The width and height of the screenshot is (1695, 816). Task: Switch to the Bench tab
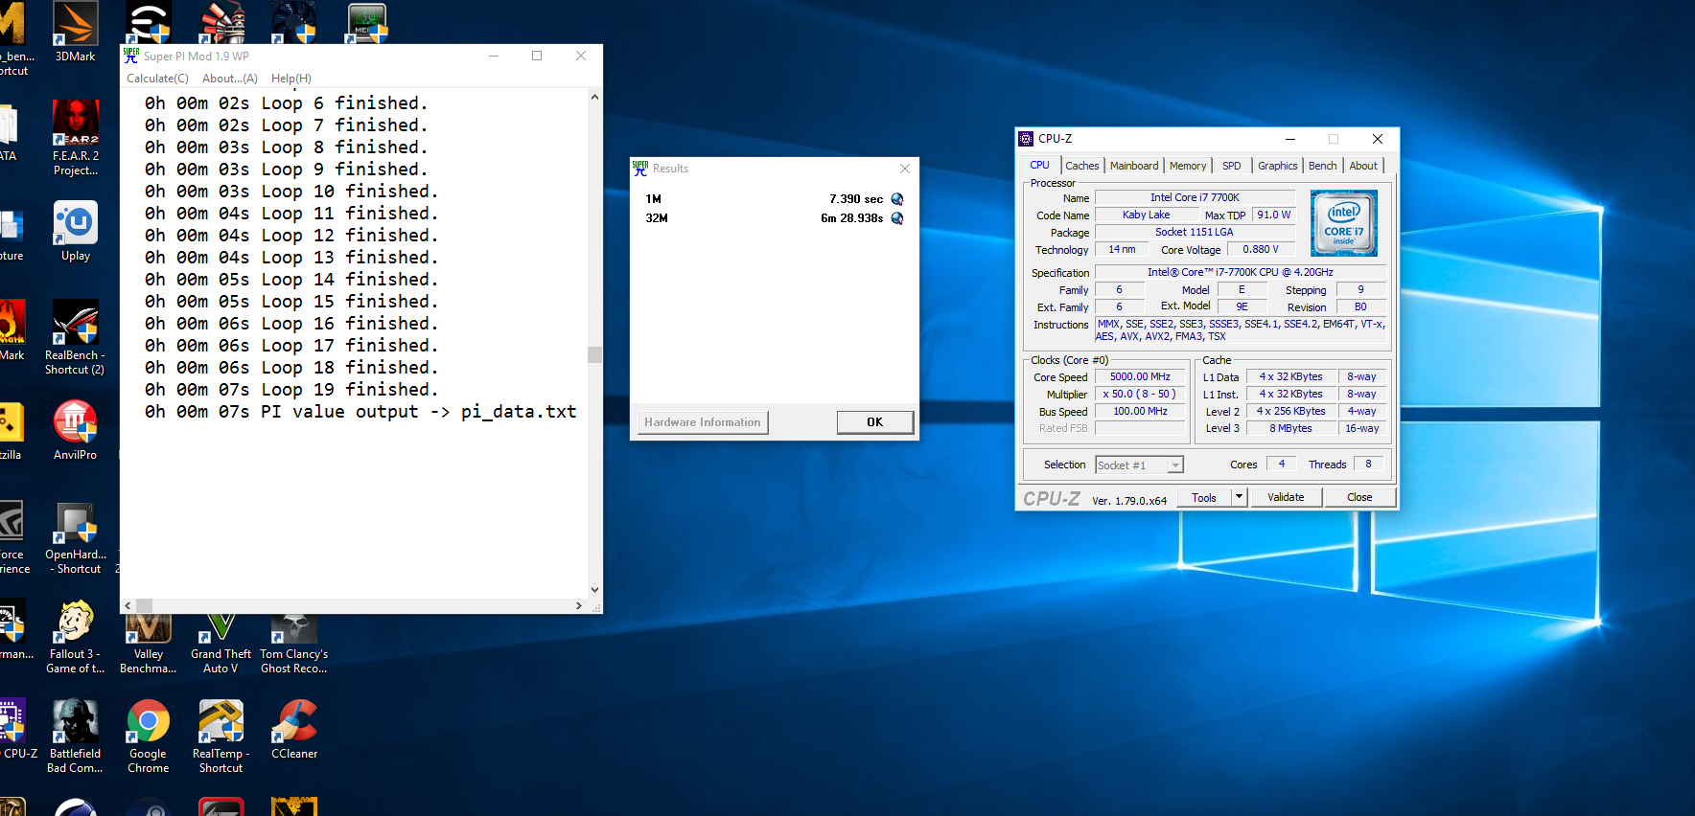point(1323,166)
